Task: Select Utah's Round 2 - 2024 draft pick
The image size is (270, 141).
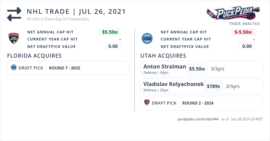Action: [198, 103]
